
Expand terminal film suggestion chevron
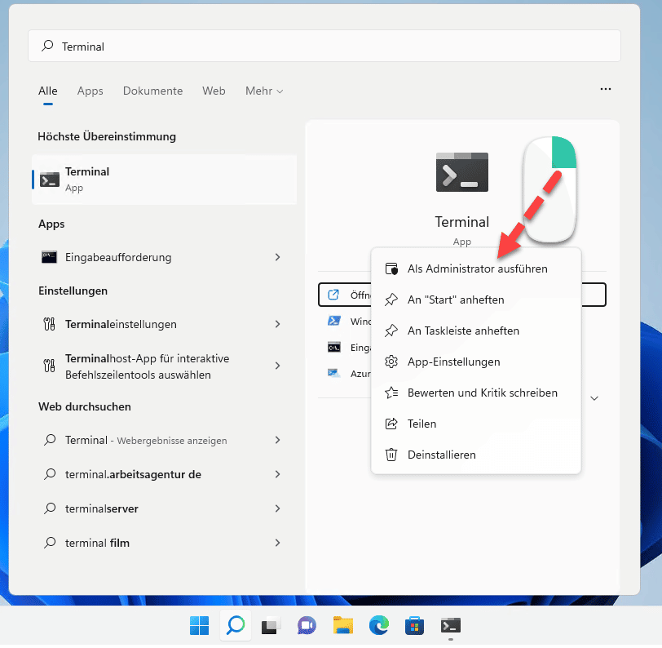click(x=277, y=544)
